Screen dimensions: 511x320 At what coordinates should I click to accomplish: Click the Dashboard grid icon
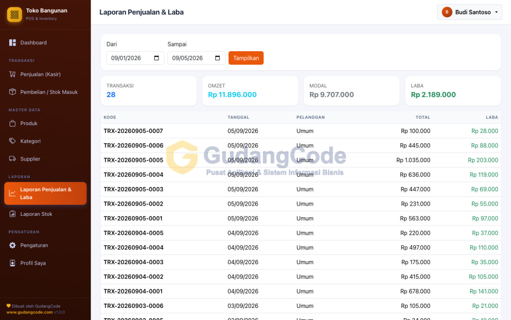[13, 43]
